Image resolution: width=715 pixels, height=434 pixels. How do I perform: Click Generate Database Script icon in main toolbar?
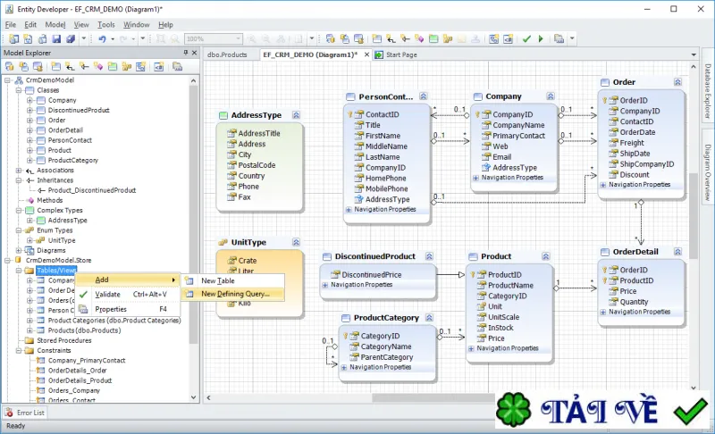359,39
